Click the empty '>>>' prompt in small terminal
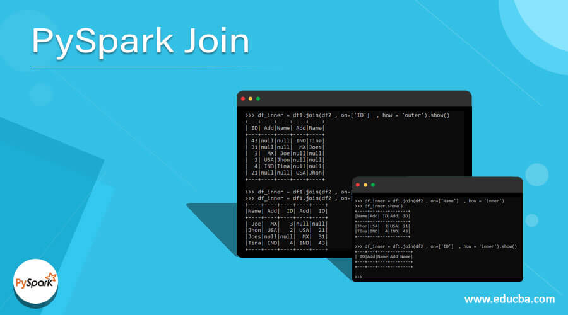Image resolution: width=568 pixels, height=315 pixels. [358, 277]
